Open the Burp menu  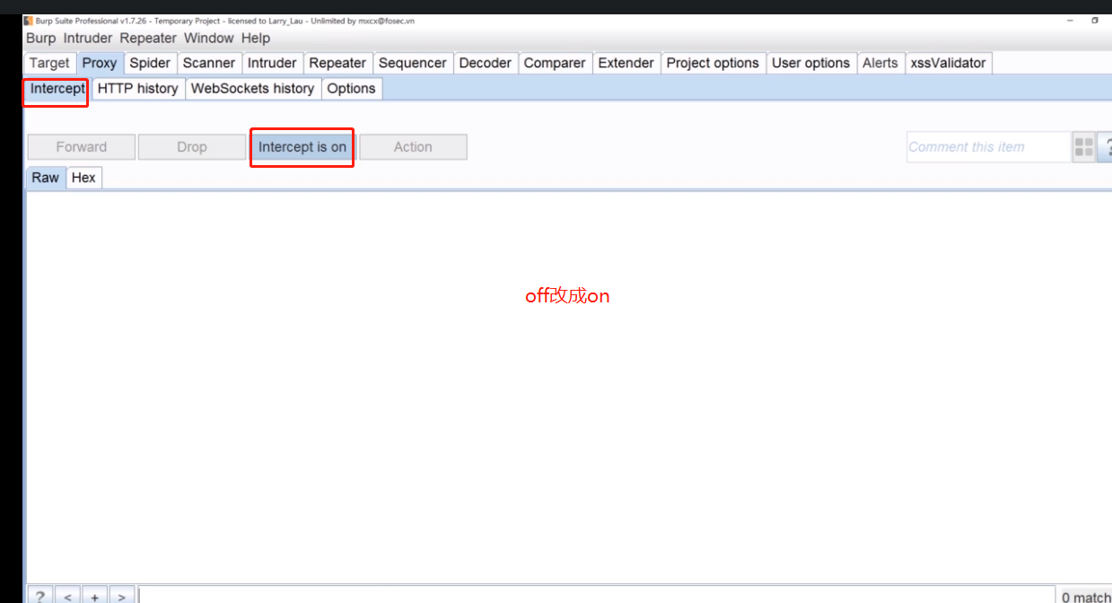click(x=40, y=38)
